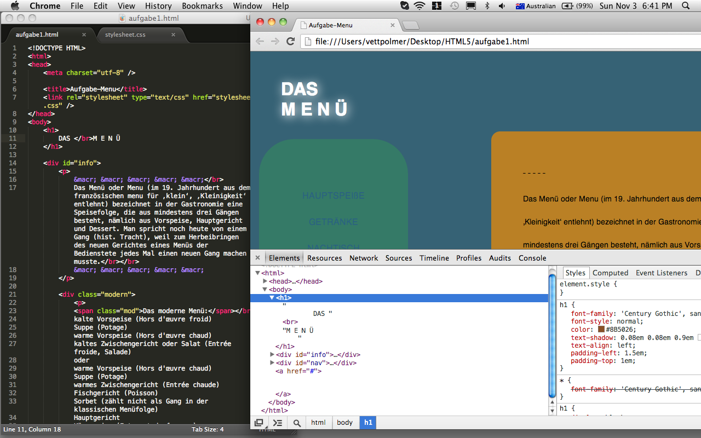
Task: Close the stylesheet.css tab in editor
Action: pyautogui.click(x=174, y=34)
